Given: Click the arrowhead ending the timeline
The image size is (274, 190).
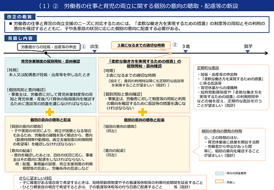Looking at the screenshot, I should click(x=266, y=53).
